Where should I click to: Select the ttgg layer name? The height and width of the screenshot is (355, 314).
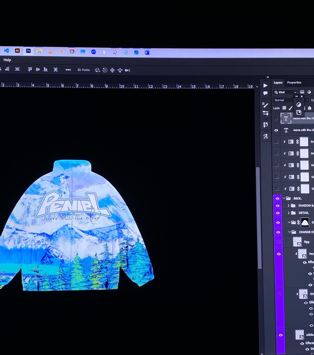click(307, 242)
